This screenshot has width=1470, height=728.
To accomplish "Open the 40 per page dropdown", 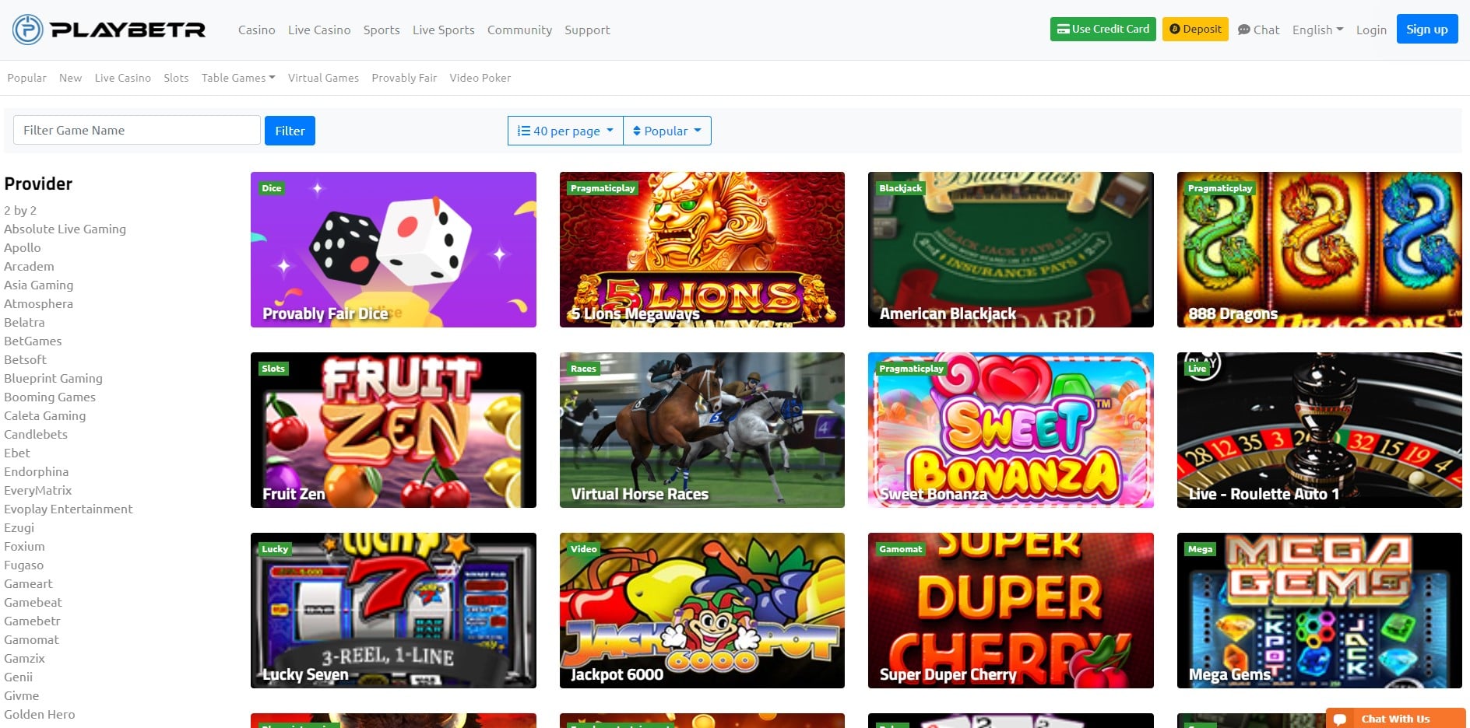I will [x=565, y=131].
